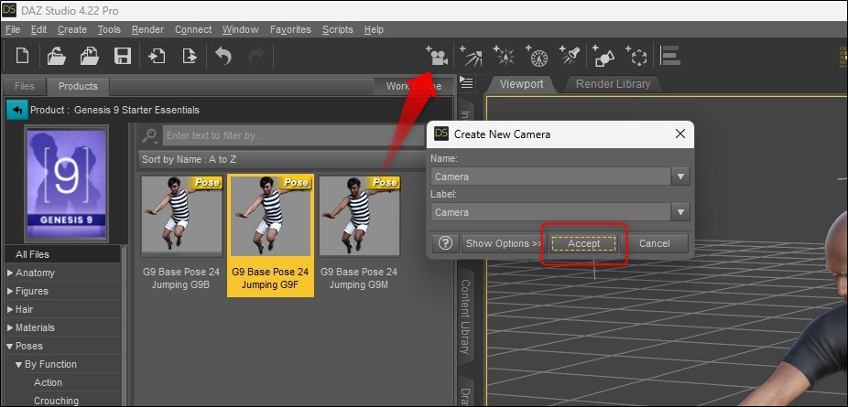The height and width of the screenshot is (407, 848).
Task: Click the Accept button
Action: 583,243
